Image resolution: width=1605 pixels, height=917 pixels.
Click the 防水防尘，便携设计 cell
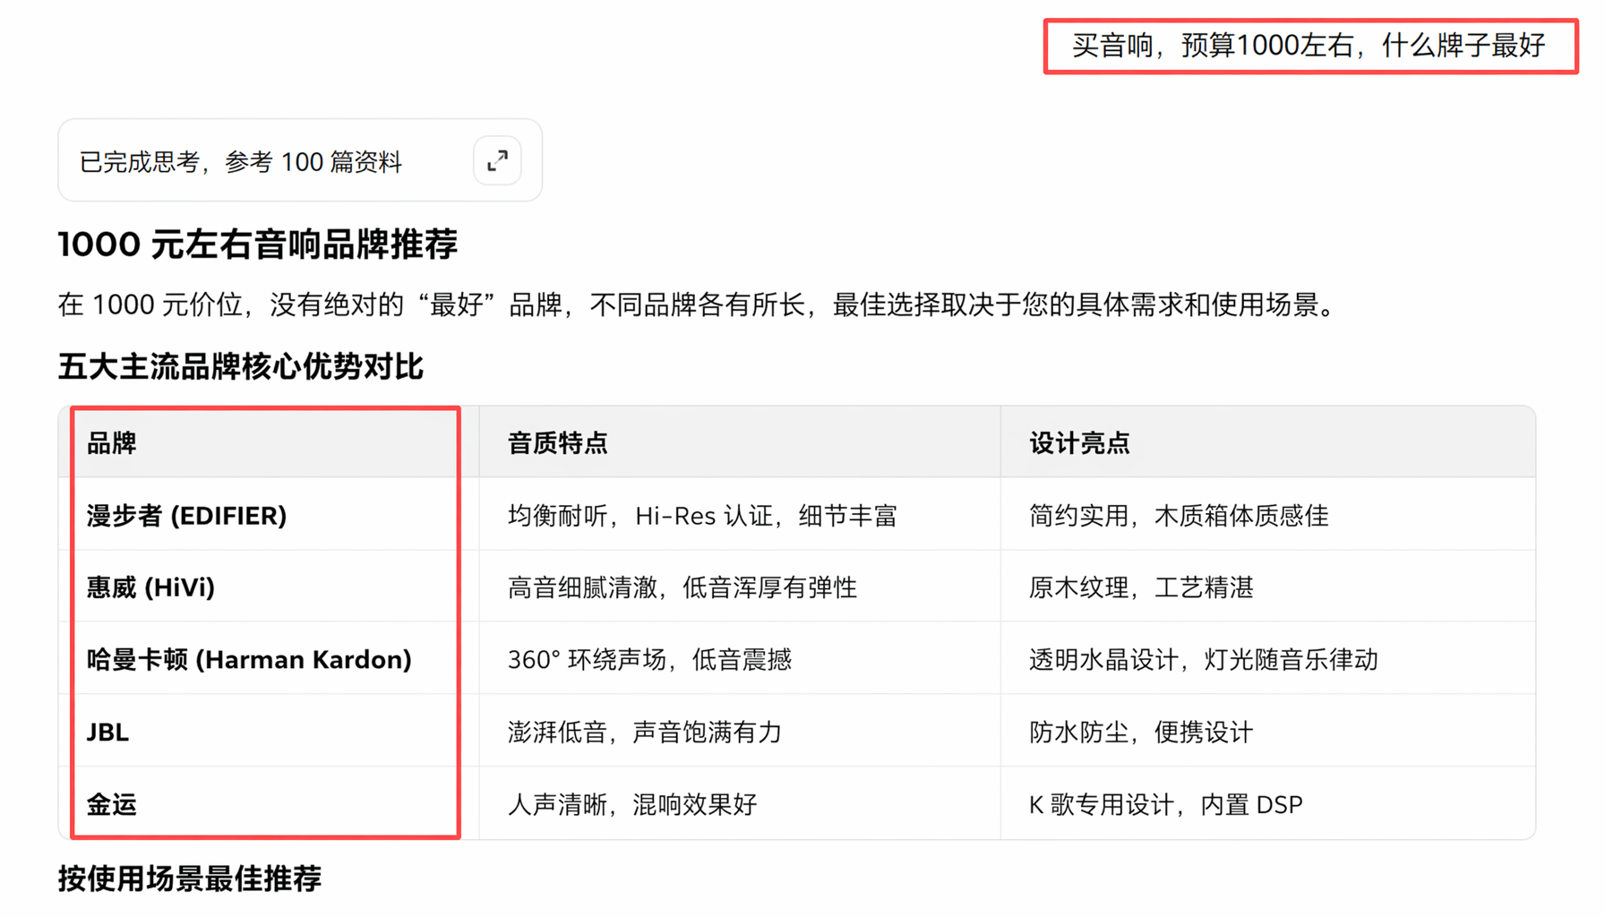[x=1268, y=732]
